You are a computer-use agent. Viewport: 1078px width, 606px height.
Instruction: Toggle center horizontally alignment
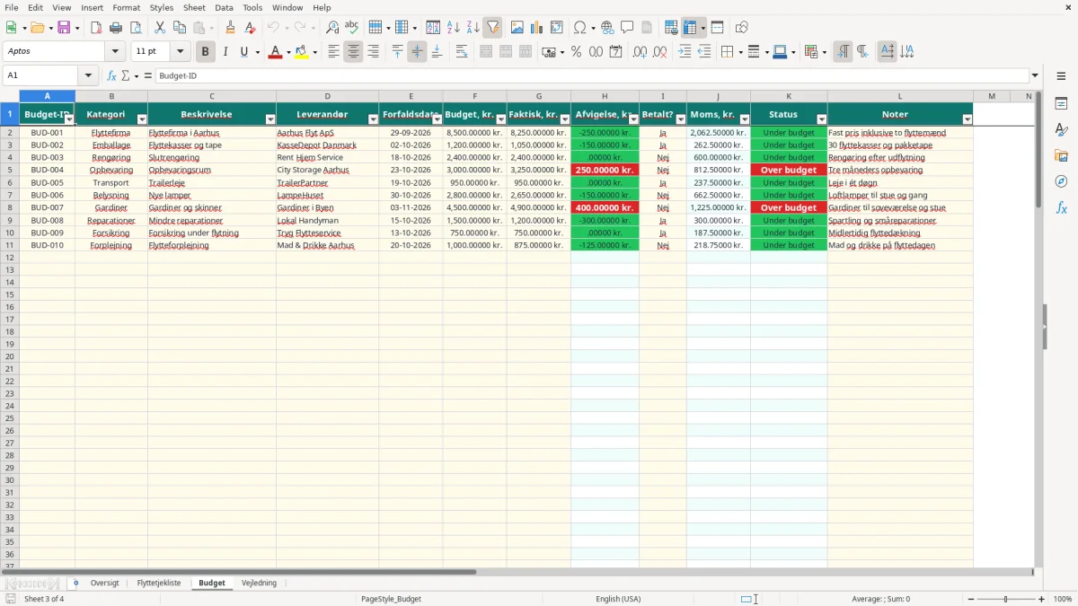(x=353, y=52)
